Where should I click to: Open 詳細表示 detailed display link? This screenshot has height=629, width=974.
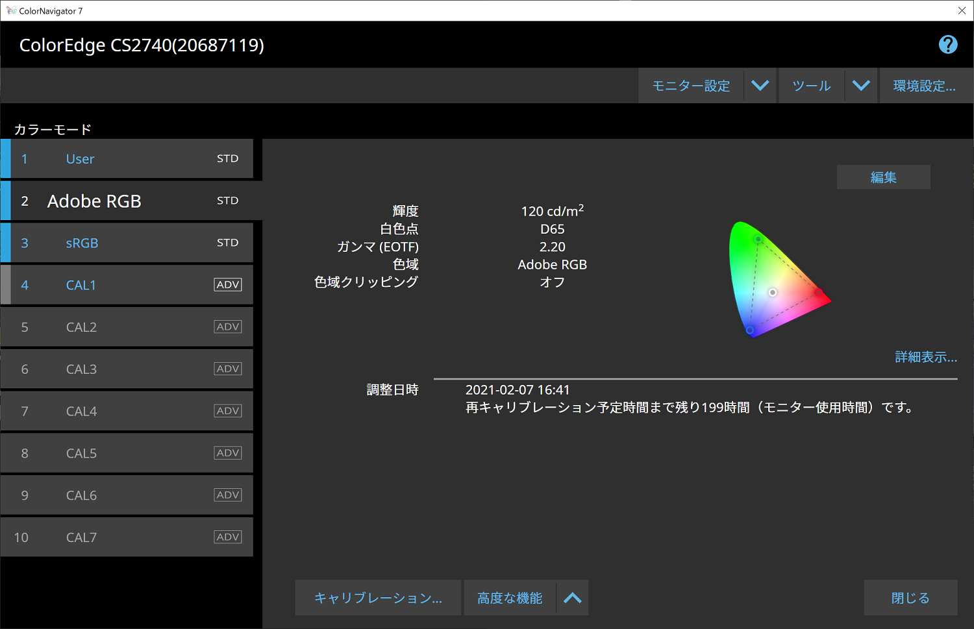coord(925,356)
